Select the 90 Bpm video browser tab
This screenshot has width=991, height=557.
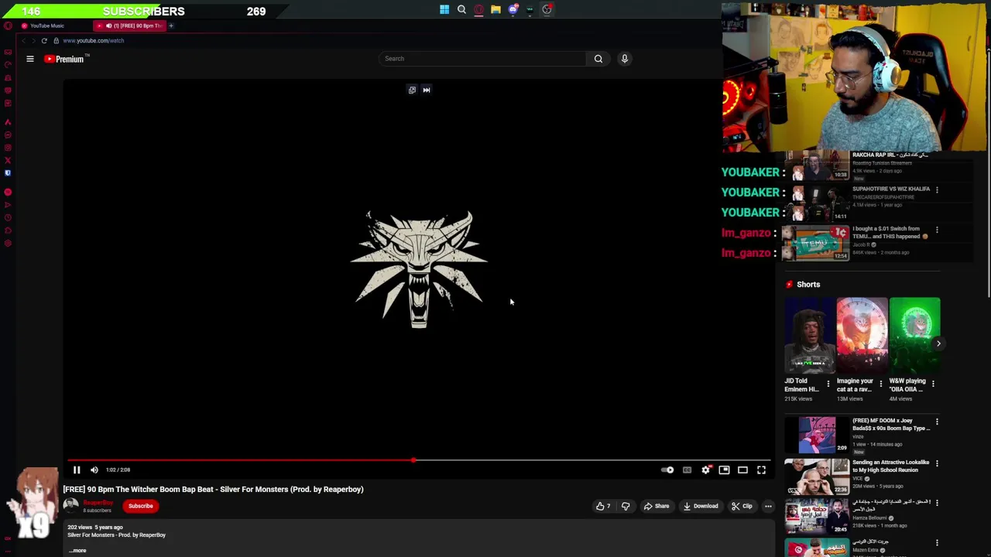[x=129, y=26]
